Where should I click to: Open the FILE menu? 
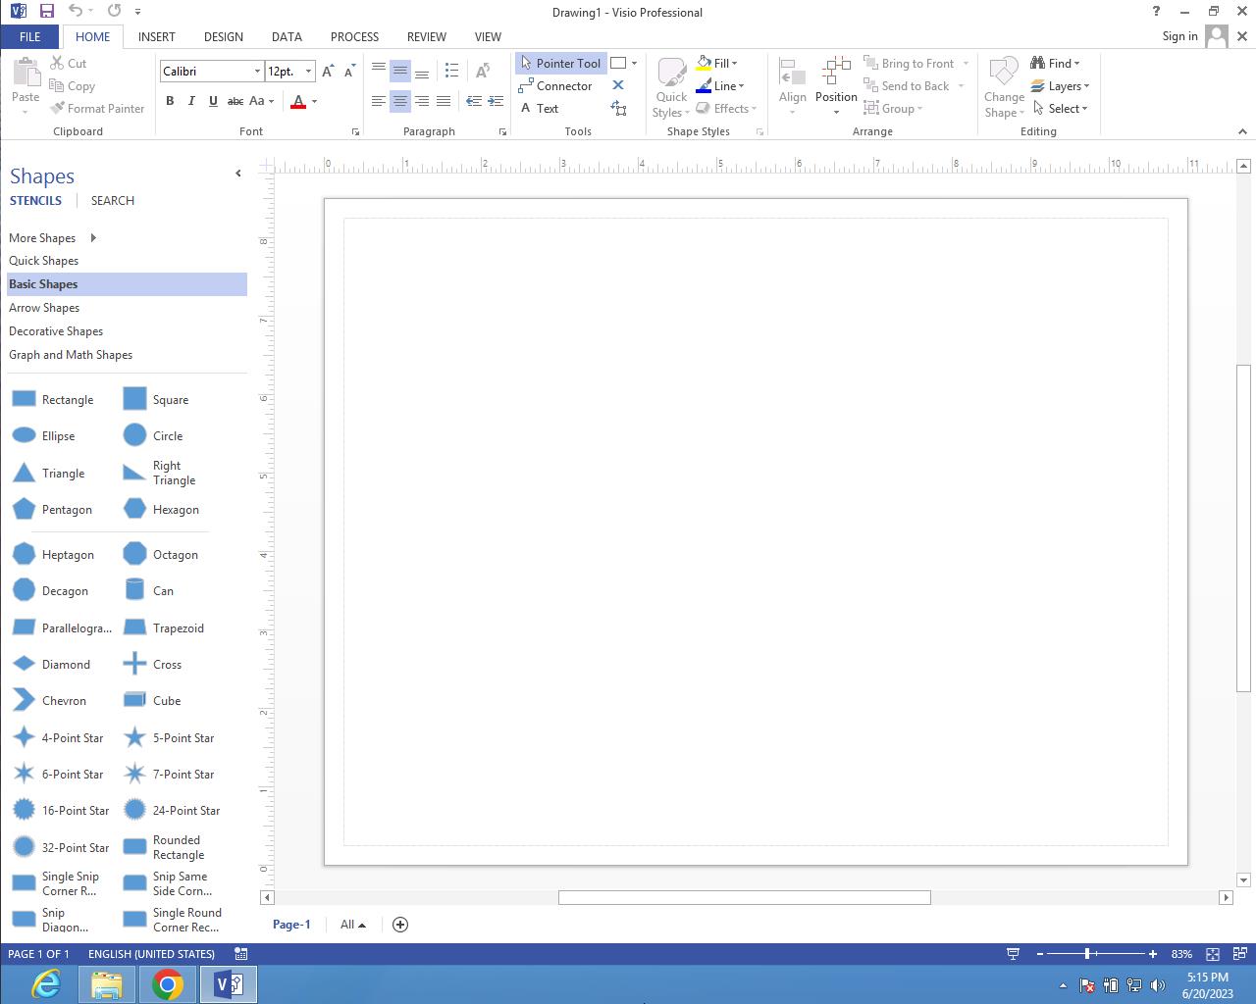(x=29, y=36)
